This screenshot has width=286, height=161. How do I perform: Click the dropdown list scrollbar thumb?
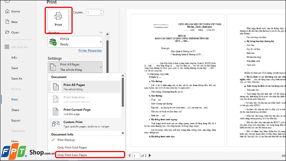(123, 92)
